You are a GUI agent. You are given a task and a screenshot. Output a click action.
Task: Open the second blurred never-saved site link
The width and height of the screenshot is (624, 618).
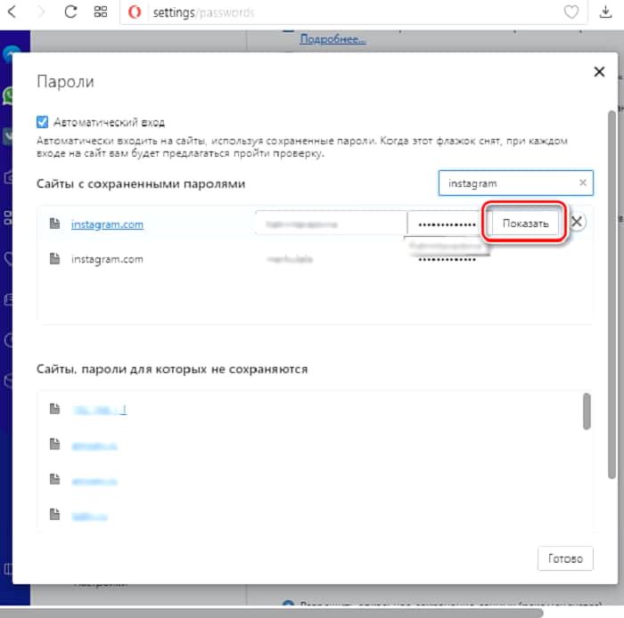(94, 446)
